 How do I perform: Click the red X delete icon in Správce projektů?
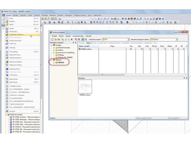point(72,39)
